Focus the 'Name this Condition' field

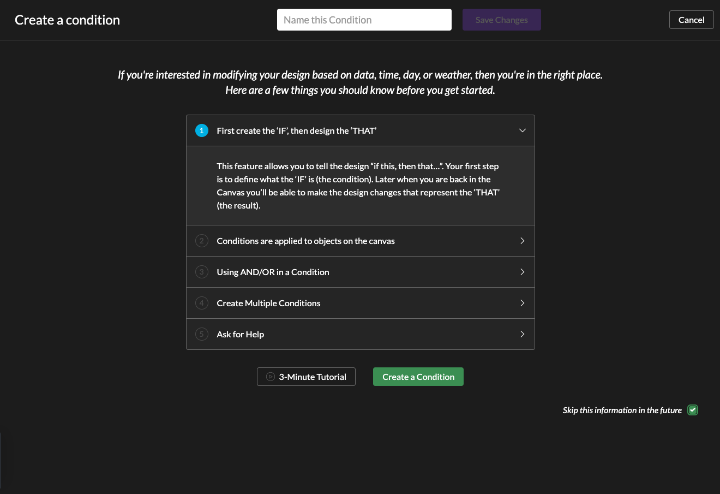[x=364, y=20]
